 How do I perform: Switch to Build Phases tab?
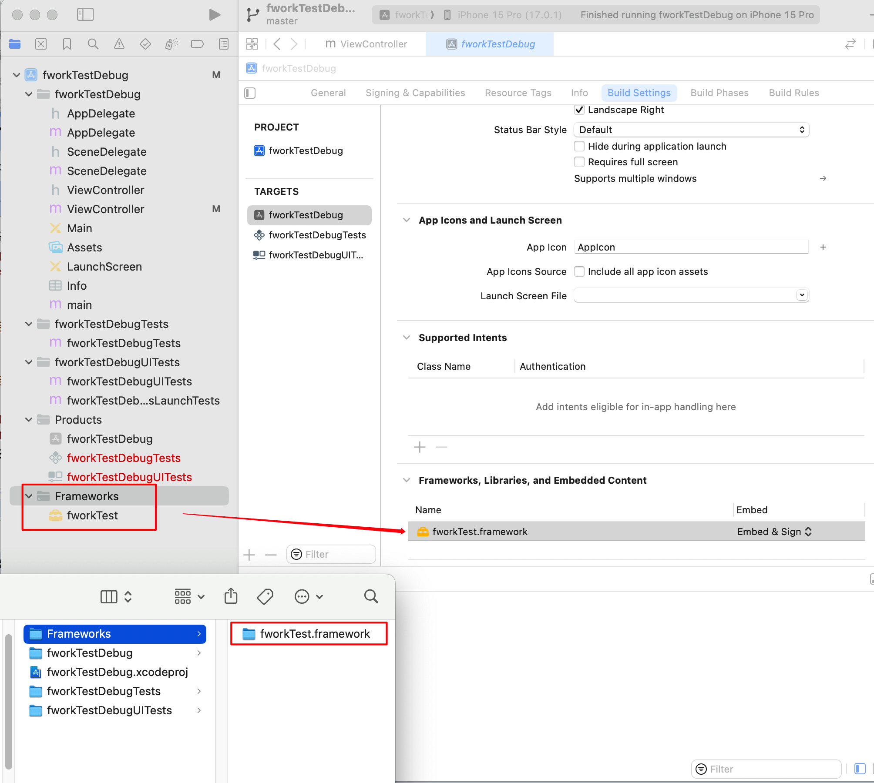(x=719, y=93)
